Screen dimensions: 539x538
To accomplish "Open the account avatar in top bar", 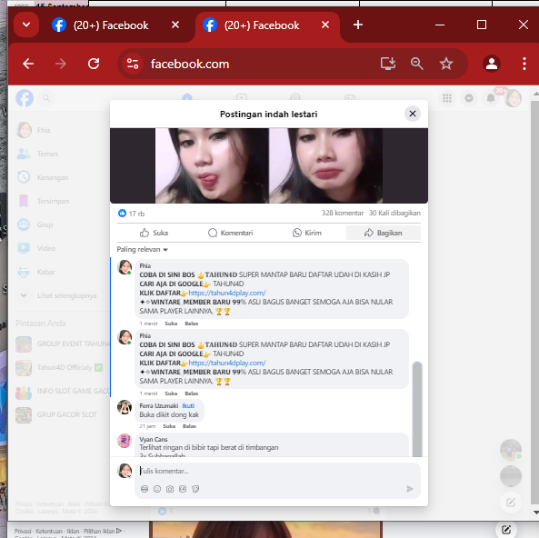I will (x=513, y=98).
